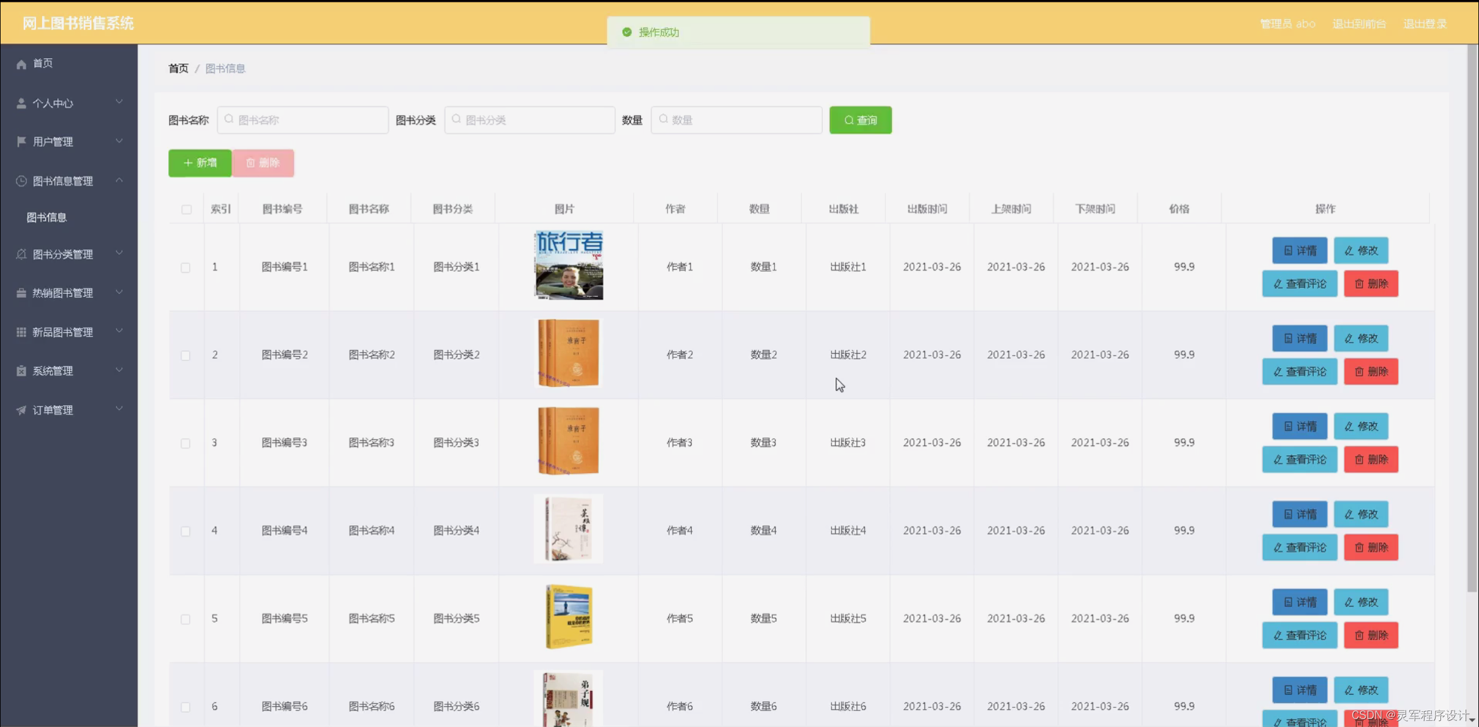The image size is (1479, 727).
Task: Click the grid icon beside 新品图书管理
Action: (21, 332)
